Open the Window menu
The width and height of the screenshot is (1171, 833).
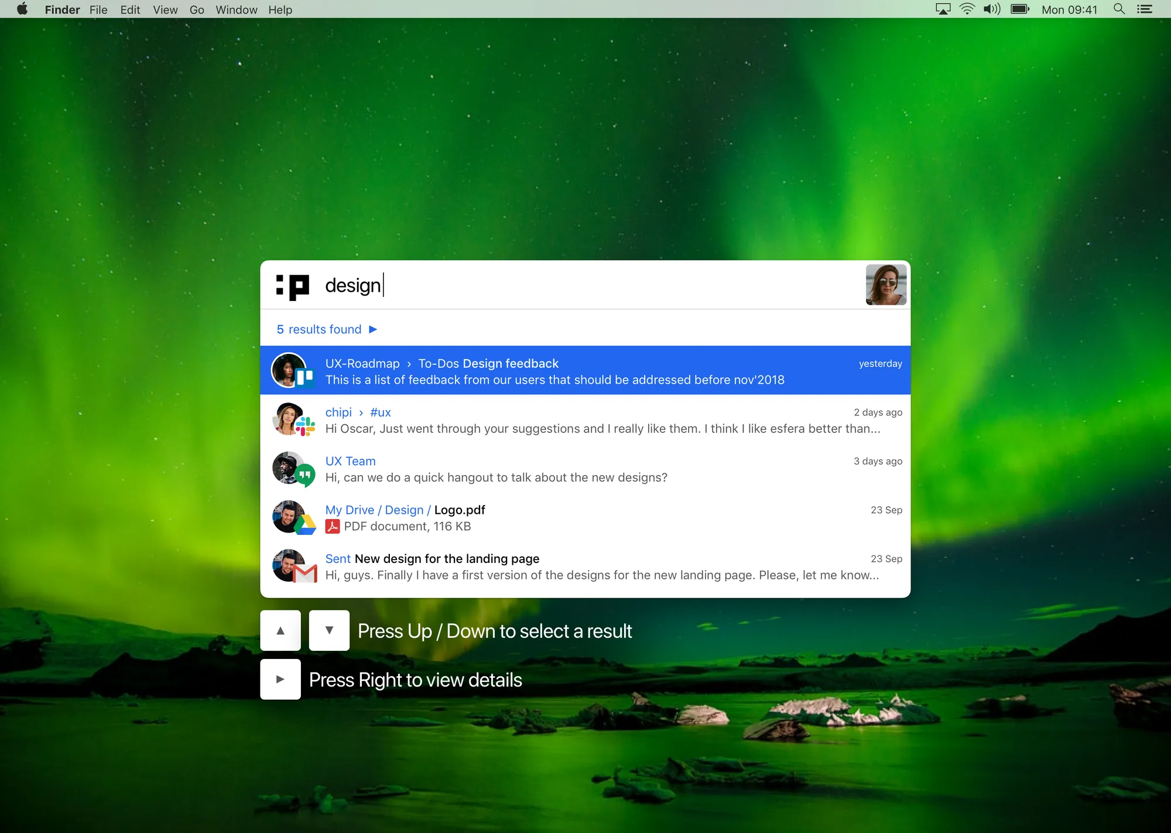237,10
